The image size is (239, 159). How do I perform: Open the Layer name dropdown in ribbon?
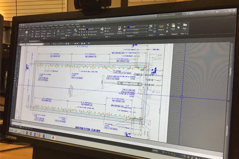(x=93, y=29)
